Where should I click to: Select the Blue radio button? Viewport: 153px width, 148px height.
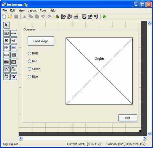33,77
